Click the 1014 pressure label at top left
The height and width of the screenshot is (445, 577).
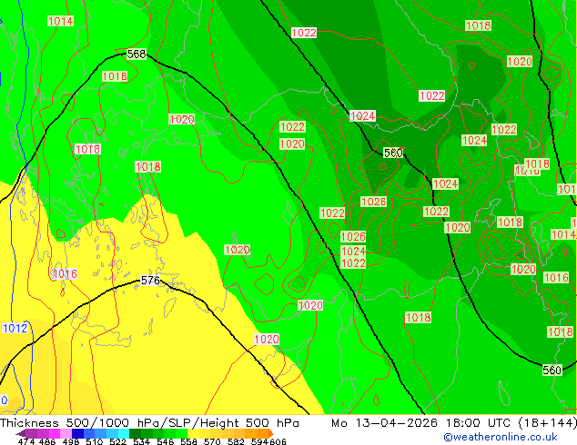pyautogui.click(x=61, y=21)
